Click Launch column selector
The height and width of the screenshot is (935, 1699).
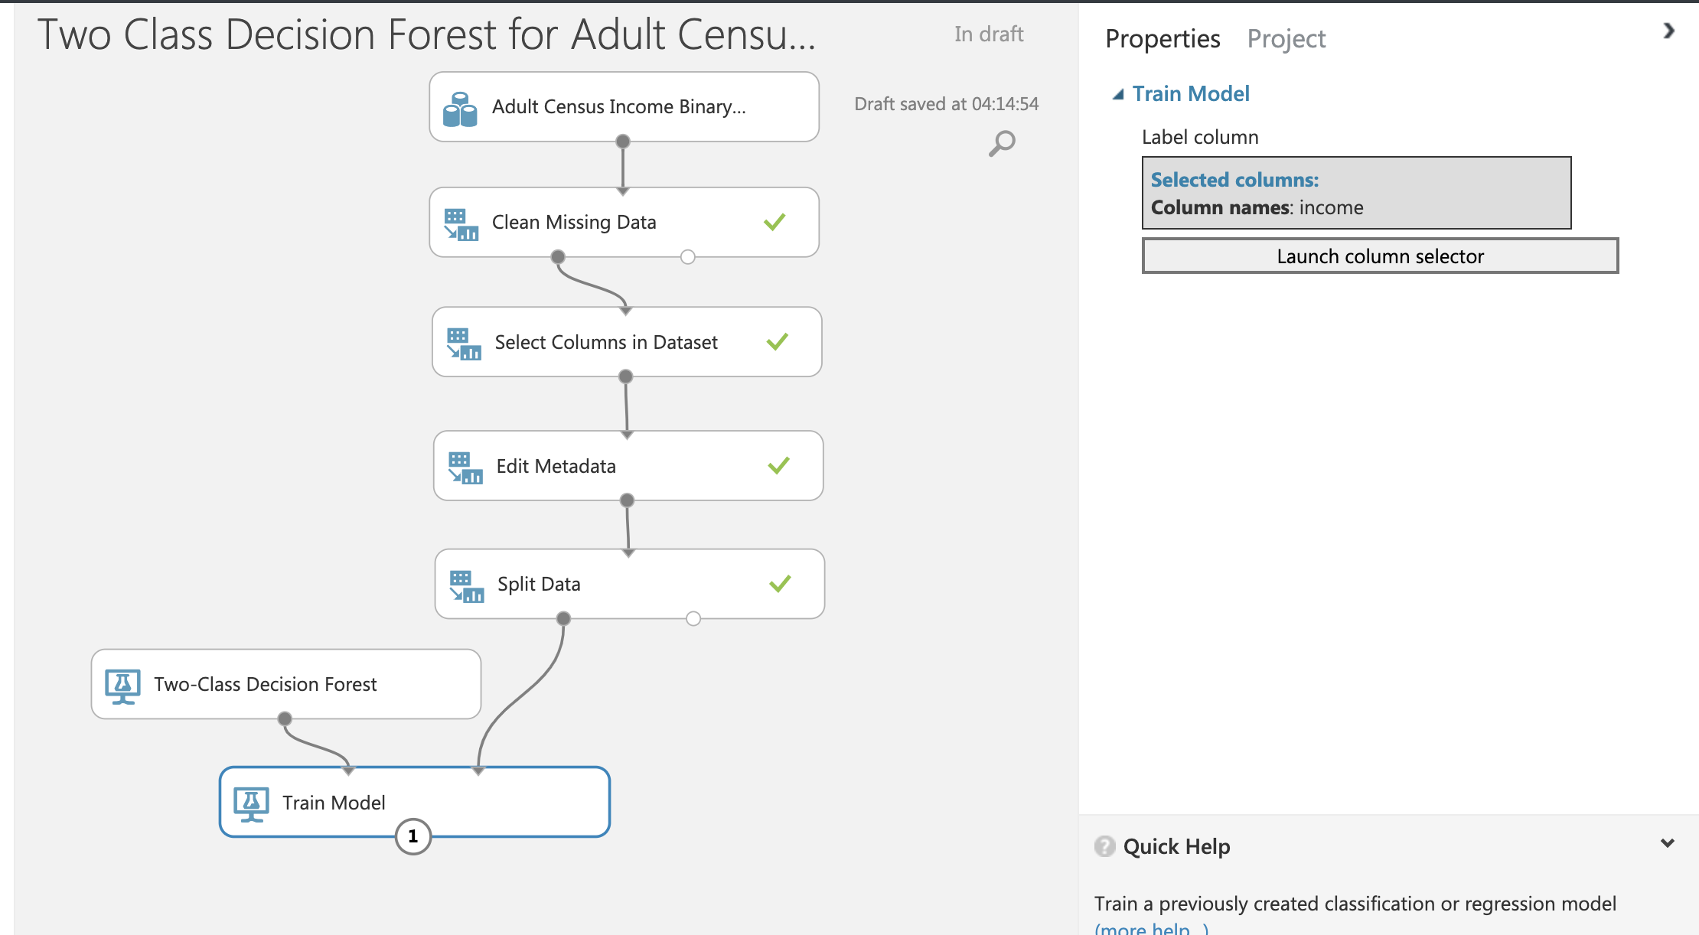(x=1379, y=256)
